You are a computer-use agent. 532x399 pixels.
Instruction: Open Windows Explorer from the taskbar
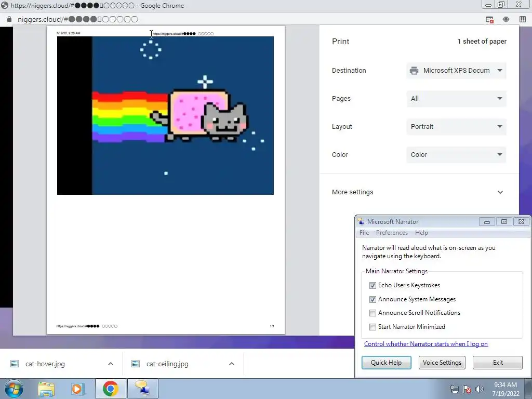46,389
